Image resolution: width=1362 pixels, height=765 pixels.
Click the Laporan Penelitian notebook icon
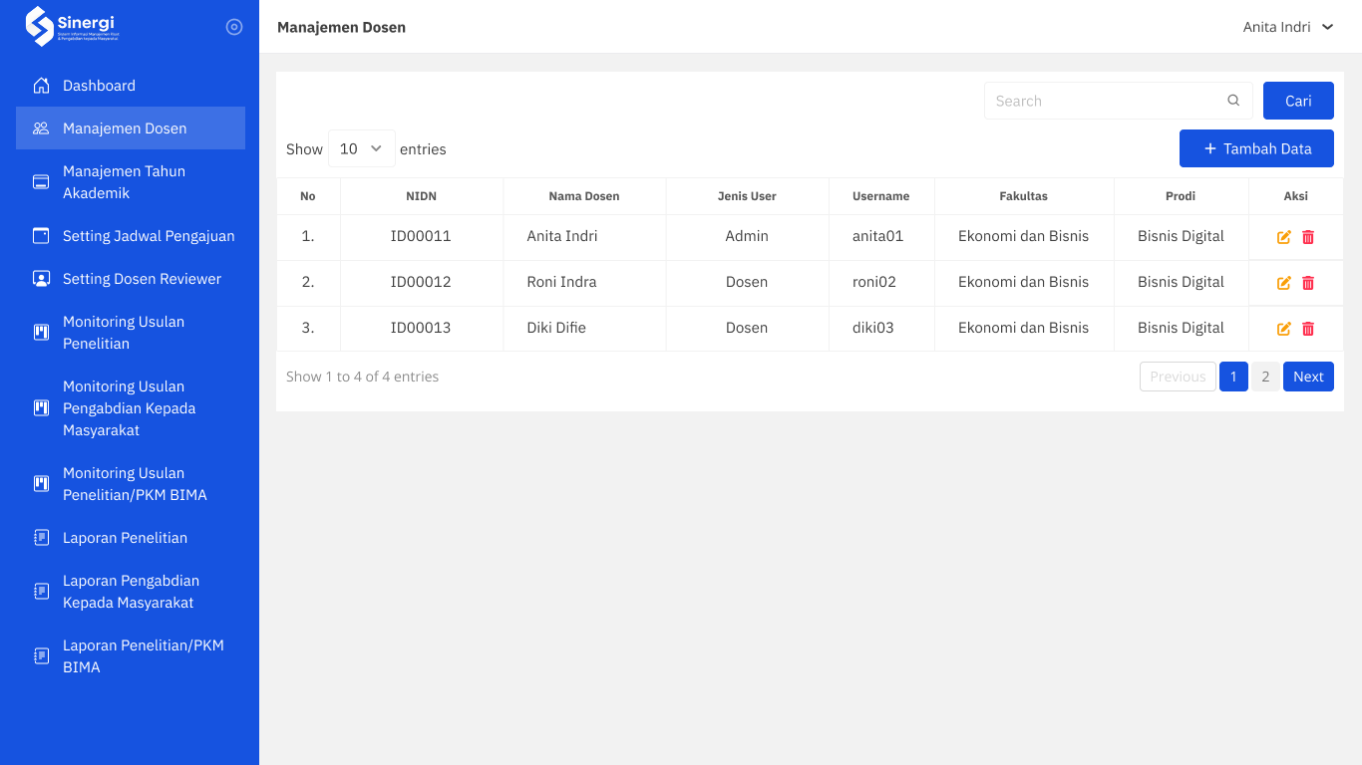(x=41, y=538)
